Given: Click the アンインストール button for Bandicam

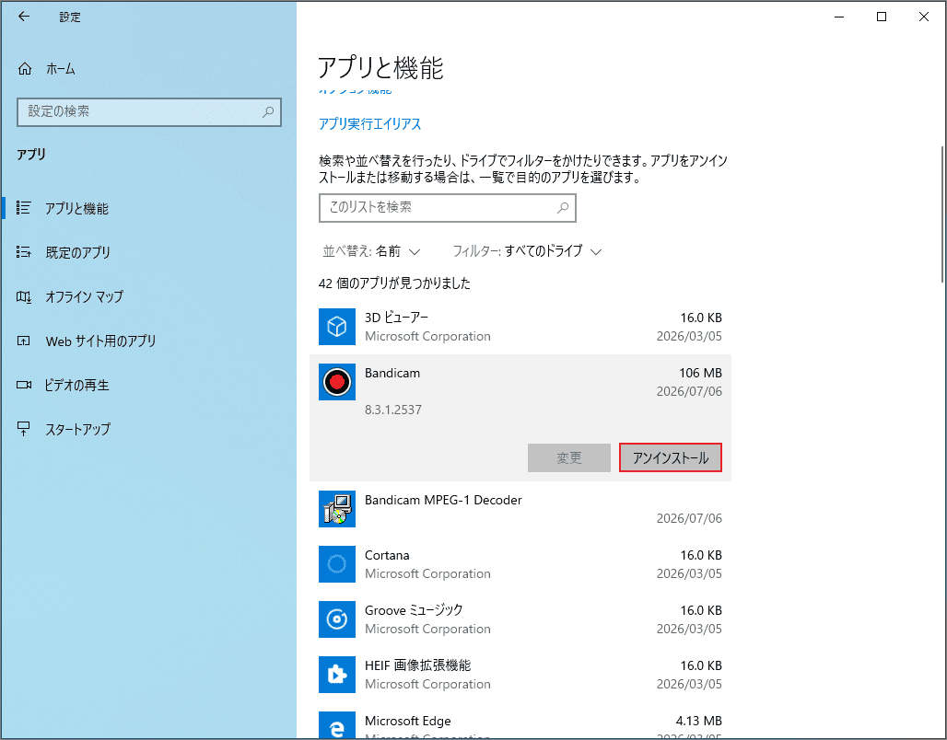Looking at the screenshot, I should tap(671, 457).
